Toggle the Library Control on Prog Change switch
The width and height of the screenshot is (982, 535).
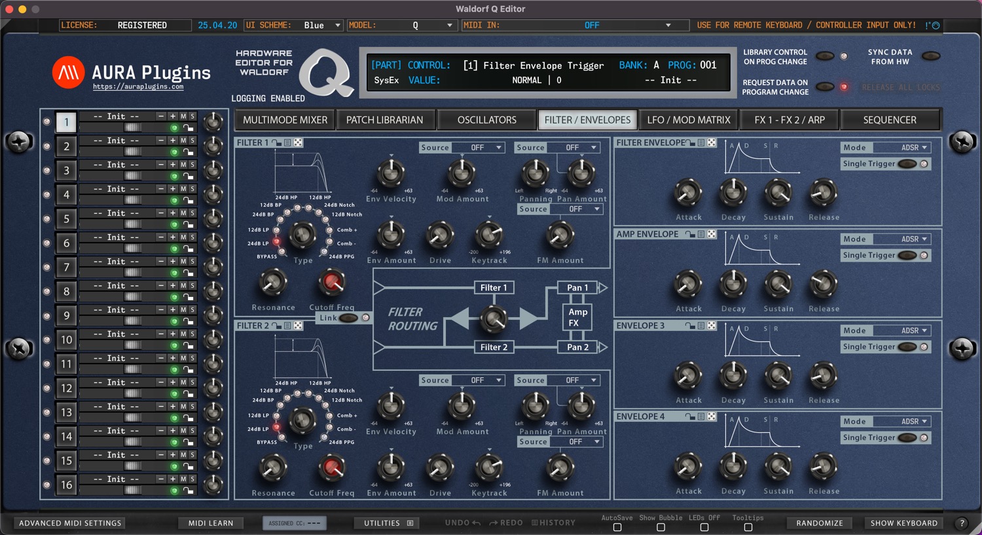825,56
